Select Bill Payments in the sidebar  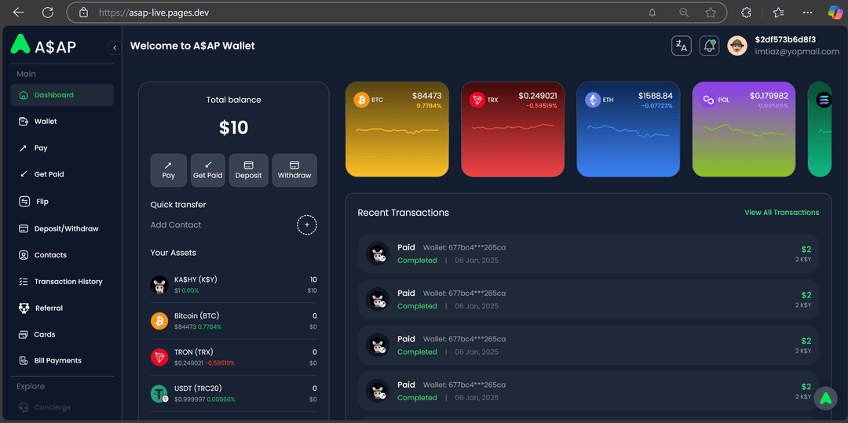(57, 361)
